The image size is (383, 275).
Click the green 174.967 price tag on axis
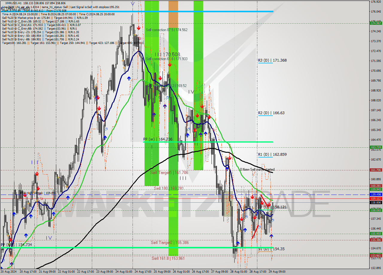[376, 23]
